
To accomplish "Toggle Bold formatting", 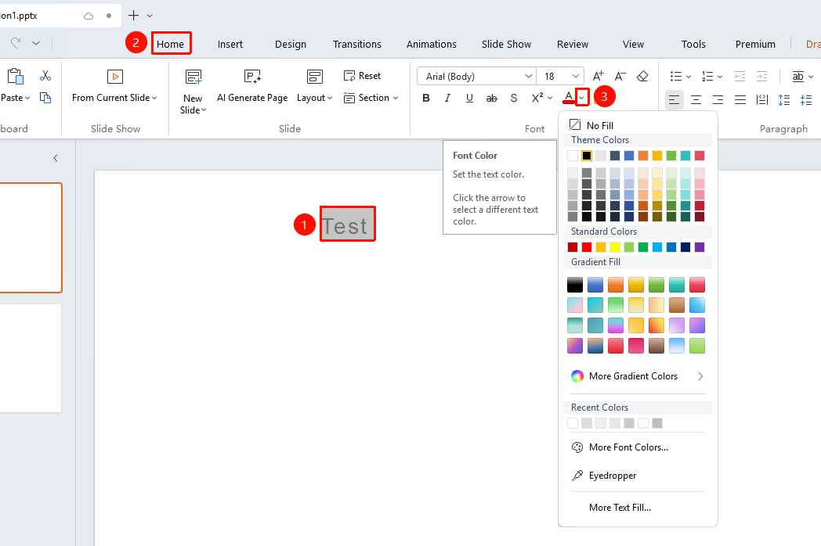I will coord(425,98).
